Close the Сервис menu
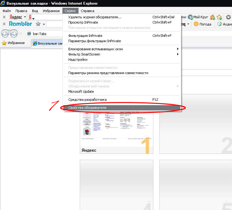232x210 pixels. (x=70, y=11)
